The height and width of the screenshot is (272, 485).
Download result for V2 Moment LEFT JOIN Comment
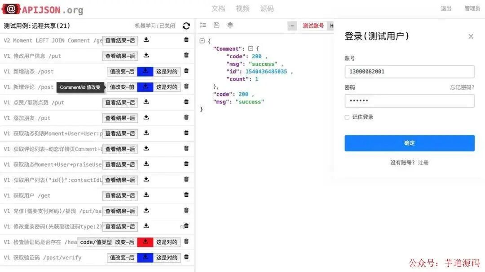(146, 40)
